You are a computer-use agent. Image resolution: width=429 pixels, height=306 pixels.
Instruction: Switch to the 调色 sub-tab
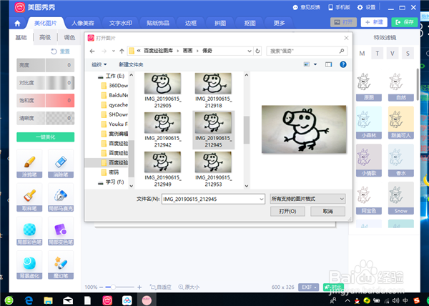69,37
